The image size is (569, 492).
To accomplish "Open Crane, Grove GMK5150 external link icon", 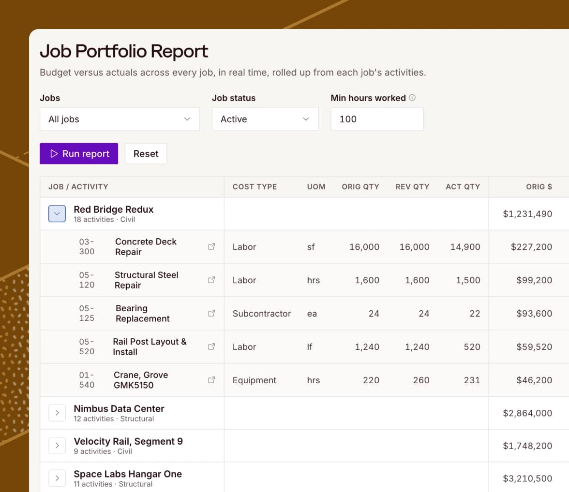I will [x=211, y=380].
